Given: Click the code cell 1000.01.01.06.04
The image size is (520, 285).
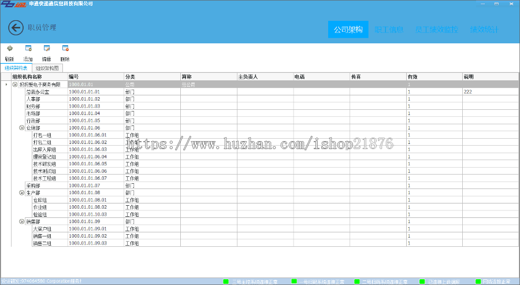Looking at the screenshot, I should tap(96, 157).
